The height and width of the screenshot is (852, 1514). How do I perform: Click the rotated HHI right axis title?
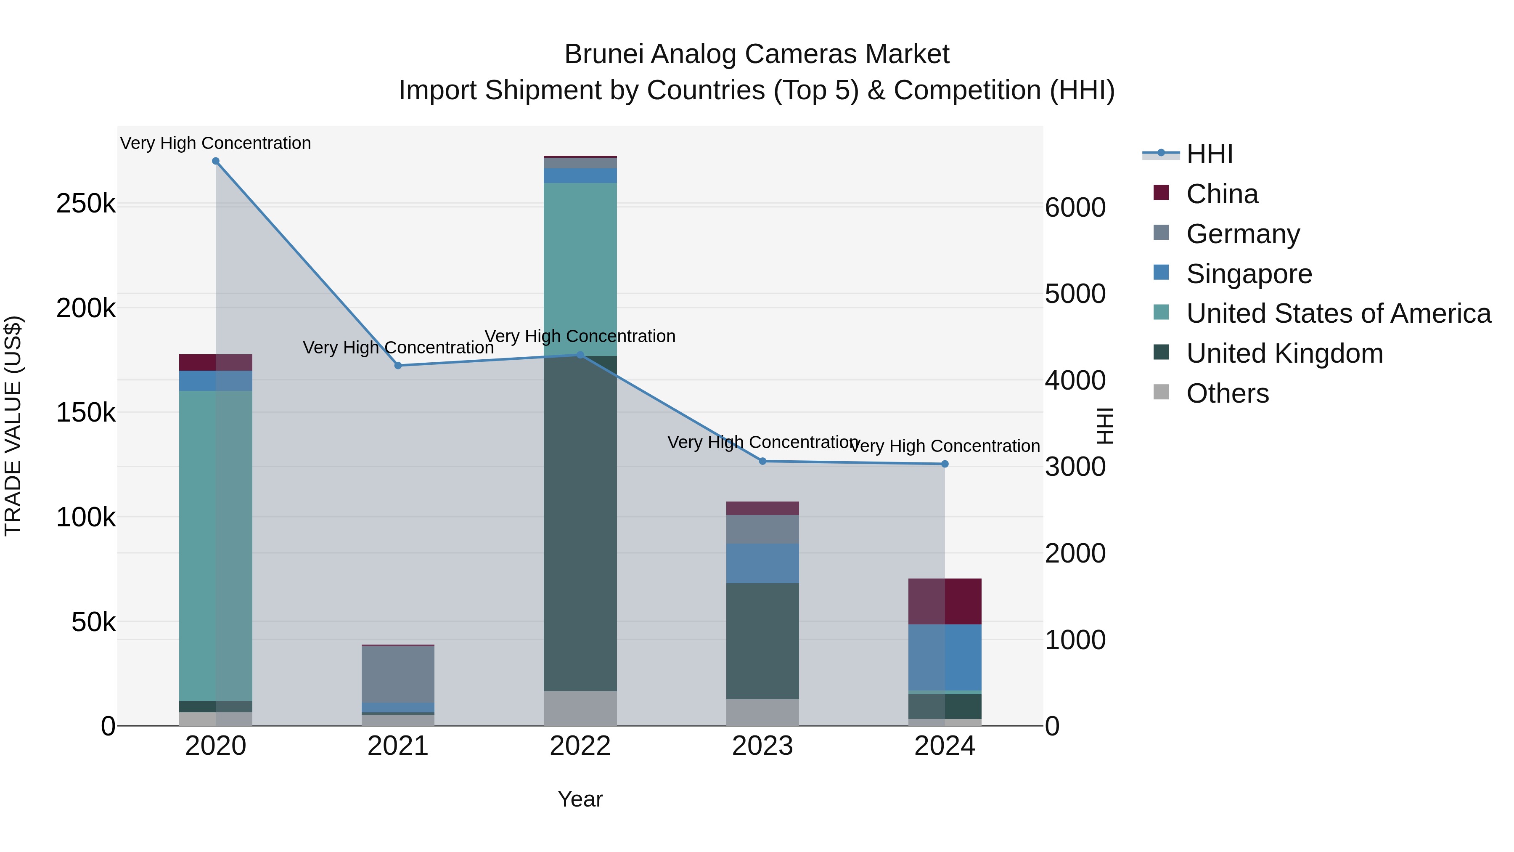click(1106, 426)
